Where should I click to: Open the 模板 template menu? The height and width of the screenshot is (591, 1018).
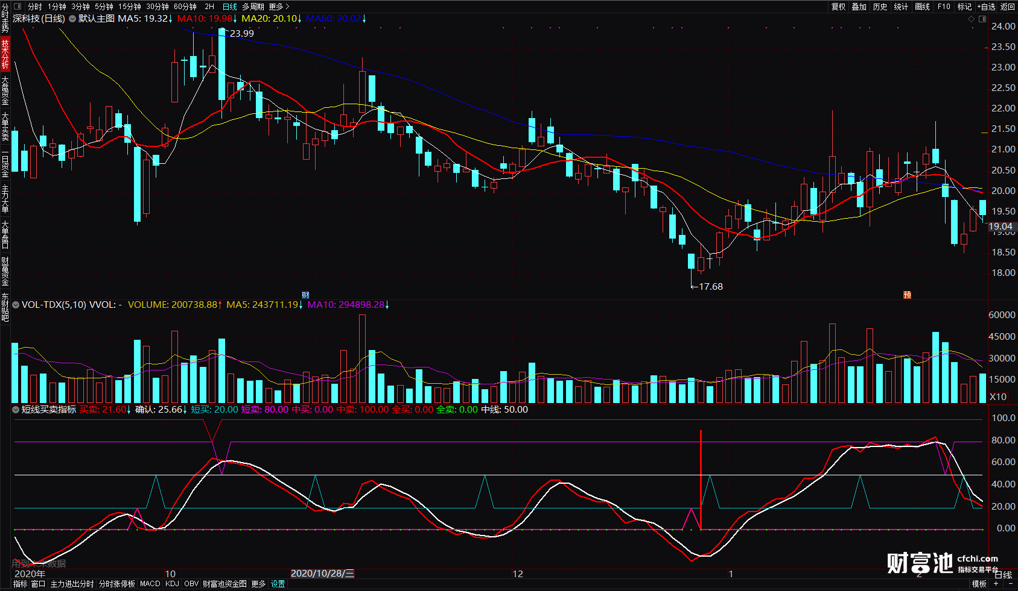(x=979, y=584)
